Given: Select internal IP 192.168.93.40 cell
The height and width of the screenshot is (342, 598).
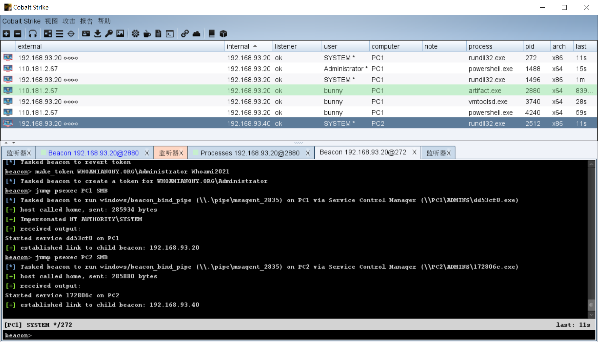Looking at the screenshot, I should (249, 123).
